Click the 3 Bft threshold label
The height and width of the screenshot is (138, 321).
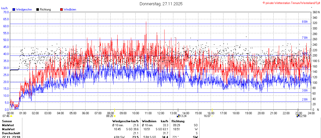coord(305,90)
